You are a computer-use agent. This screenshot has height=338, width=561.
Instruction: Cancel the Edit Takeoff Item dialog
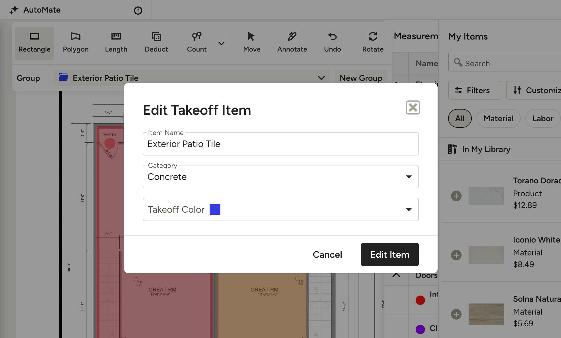[x=327, y=255]
